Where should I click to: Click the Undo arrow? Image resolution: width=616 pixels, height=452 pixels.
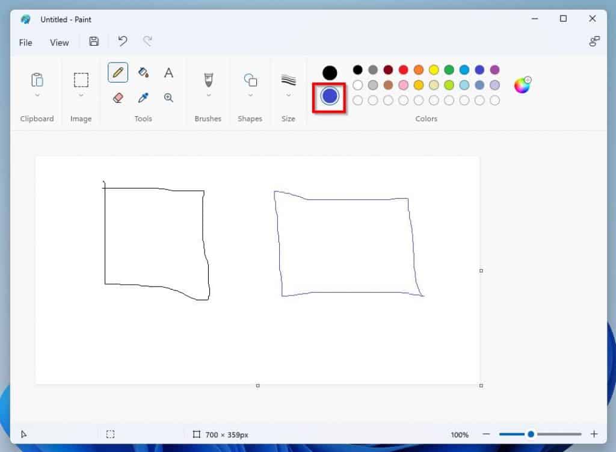click(123, 41)
